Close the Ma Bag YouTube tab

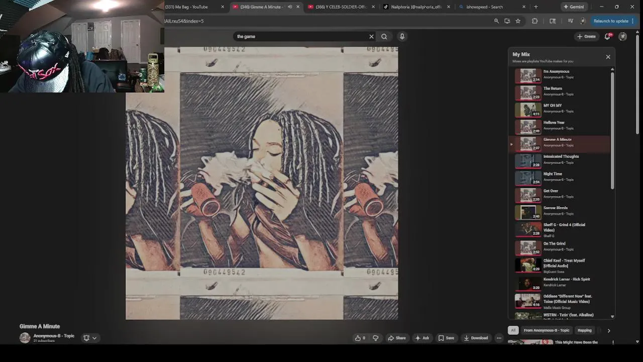pyautogui.click(x=223, y=7)
